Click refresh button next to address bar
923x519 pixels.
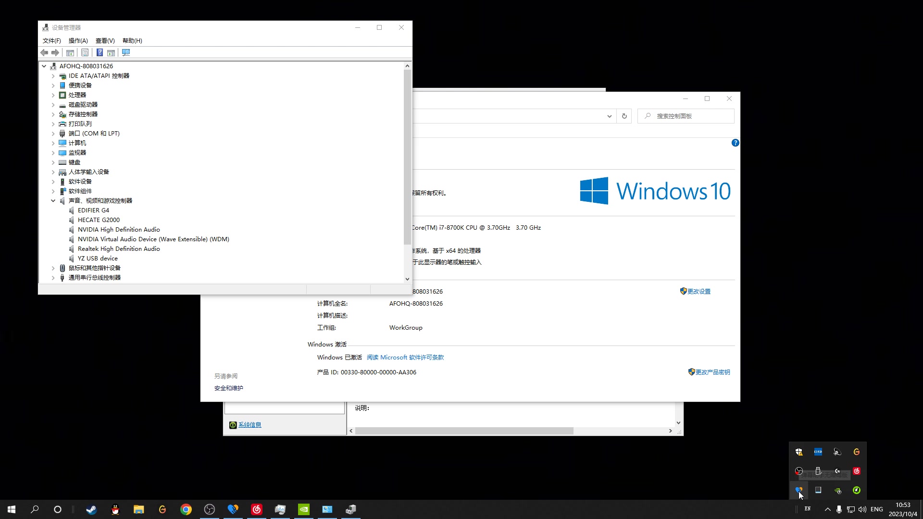[x=624, y=116]
